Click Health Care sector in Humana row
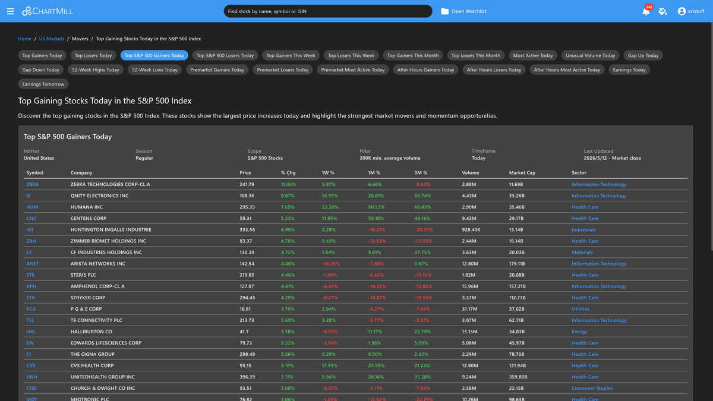The width and height of the screenshot is (713, 401). [x=585, y=207]
